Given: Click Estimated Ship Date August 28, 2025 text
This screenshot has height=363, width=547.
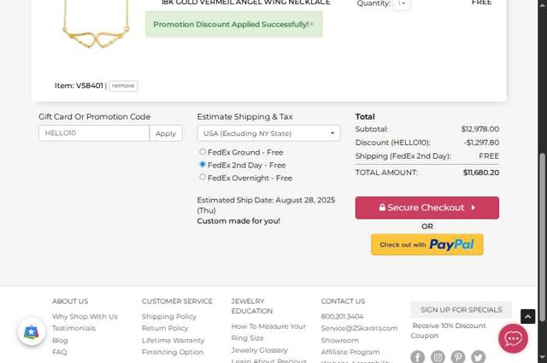Looking at the screenshot, I should click(x=266, y=205).
